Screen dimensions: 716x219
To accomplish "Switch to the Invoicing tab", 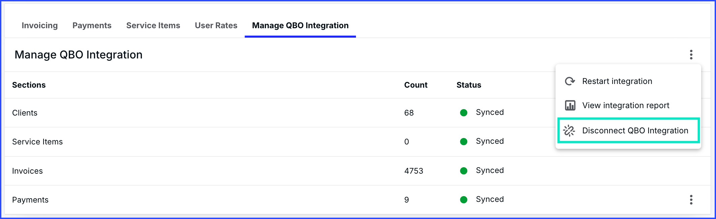I will tap(40, 26).
